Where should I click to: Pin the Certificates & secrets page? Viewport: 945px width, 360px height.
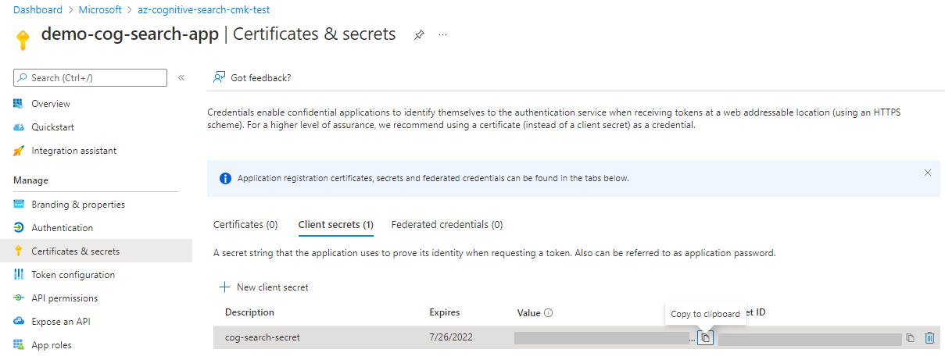[x=419, y=35]
